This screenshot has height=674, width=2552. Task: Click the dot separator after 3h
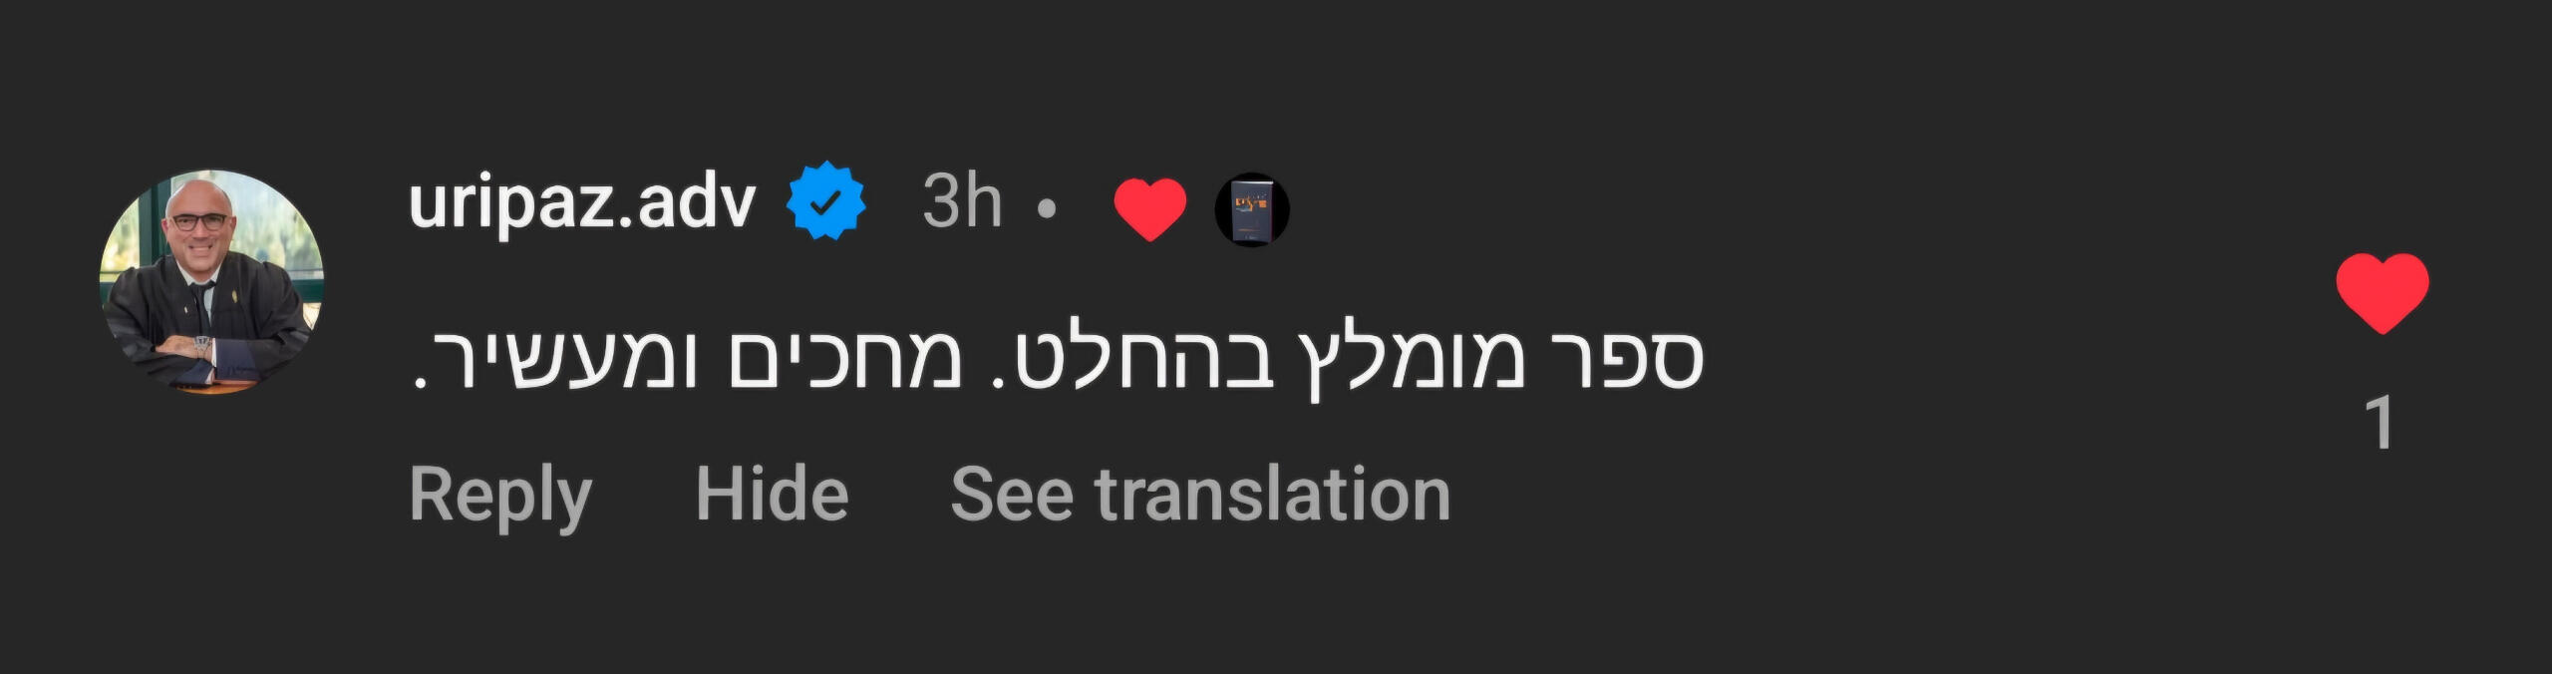[x=1047, y=208]
